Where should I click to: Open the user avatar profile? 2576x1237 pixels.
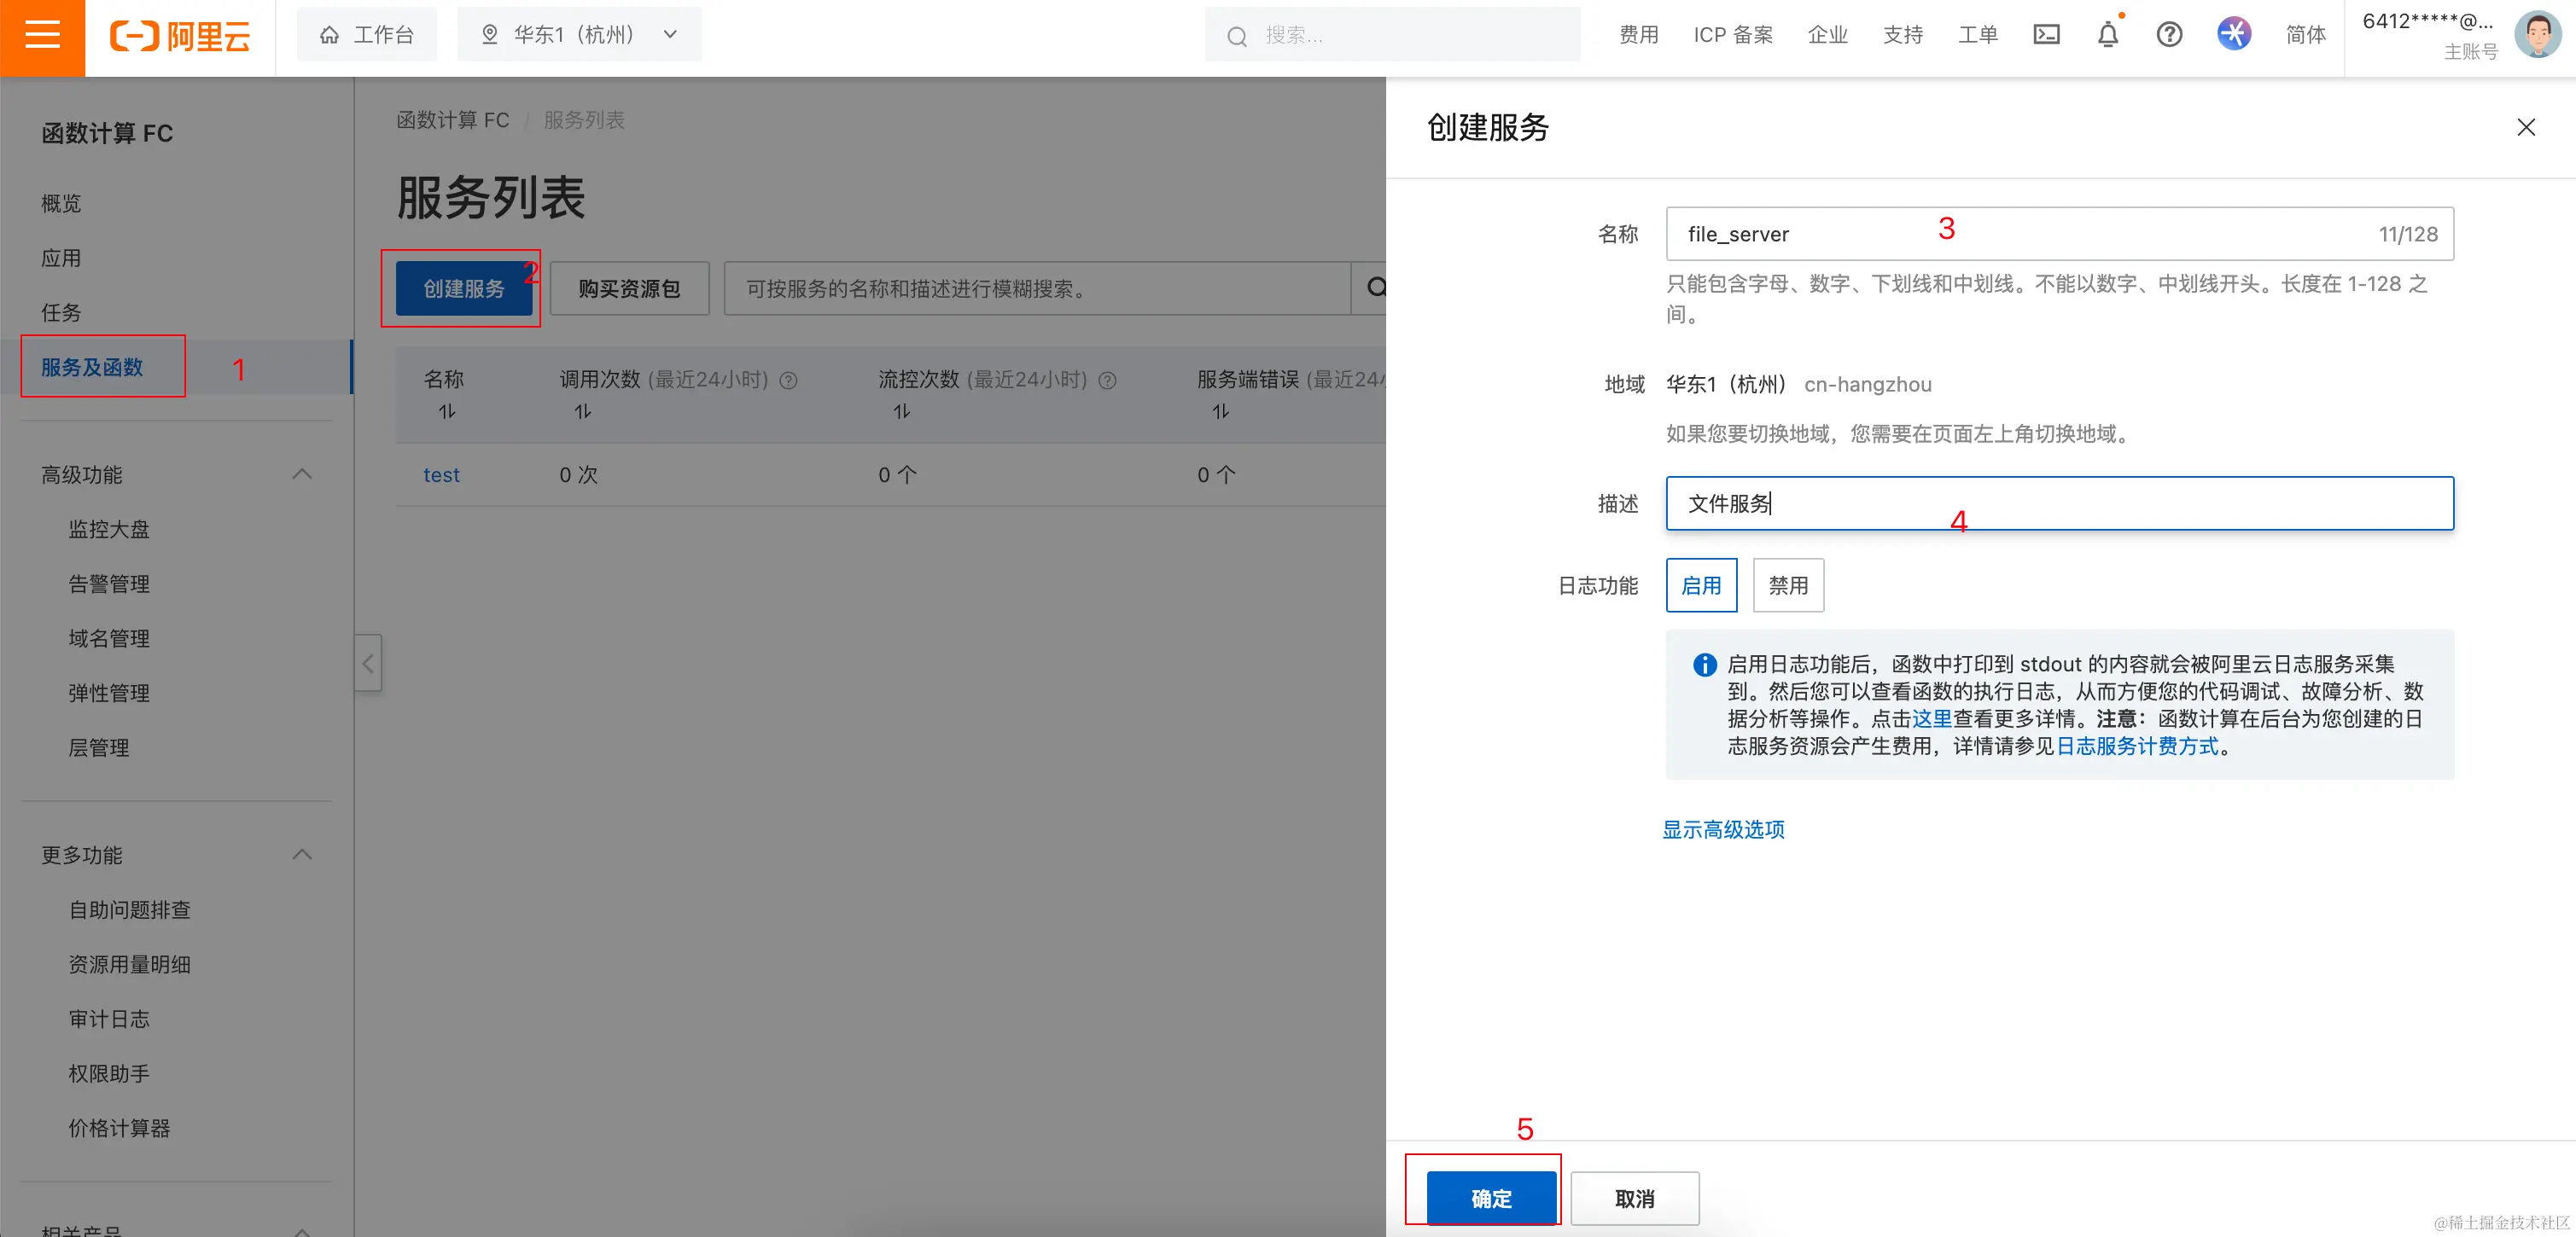tap(2537, 34)
